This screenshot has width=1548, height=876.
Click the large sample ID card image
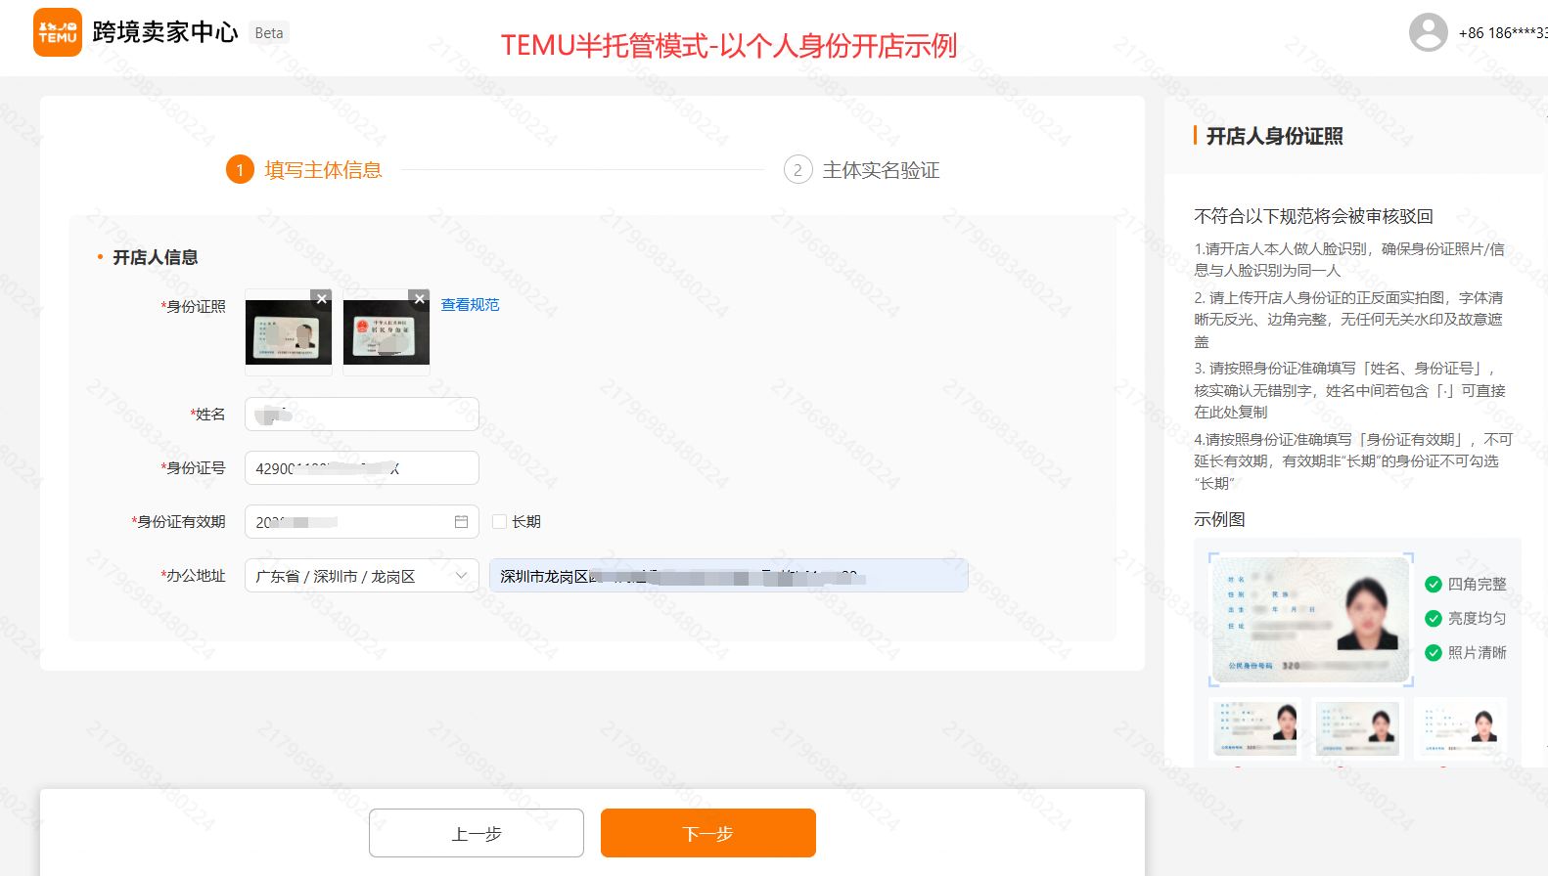1311,620
